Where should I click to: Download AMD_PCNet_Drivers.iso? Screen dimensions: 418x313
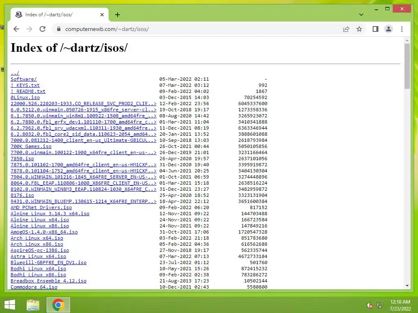tap(41, 207)
